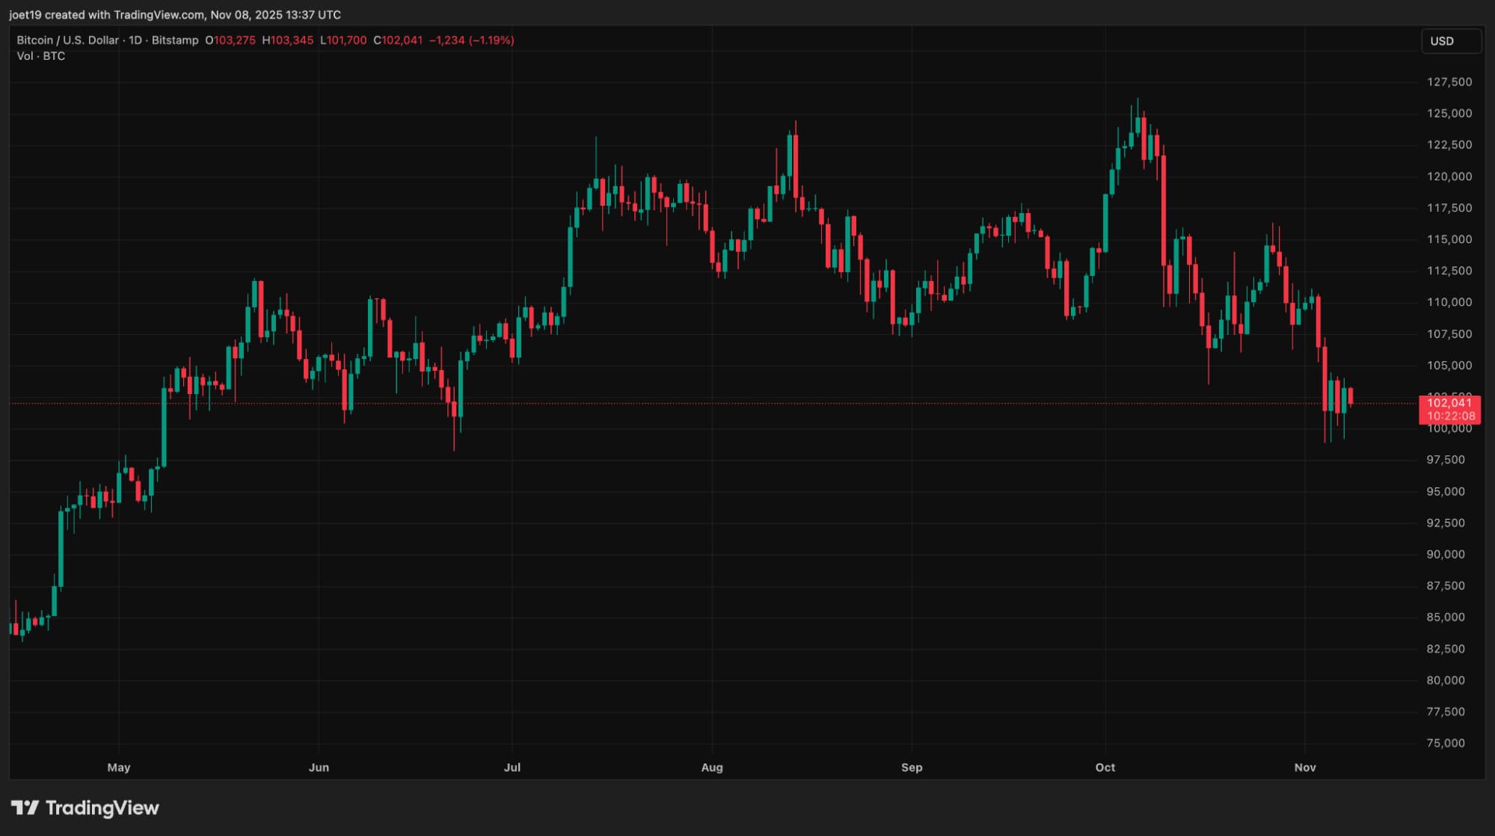Select the 1D interval label
Viewport: 1495px width, 836px height.
pos(135,40)
